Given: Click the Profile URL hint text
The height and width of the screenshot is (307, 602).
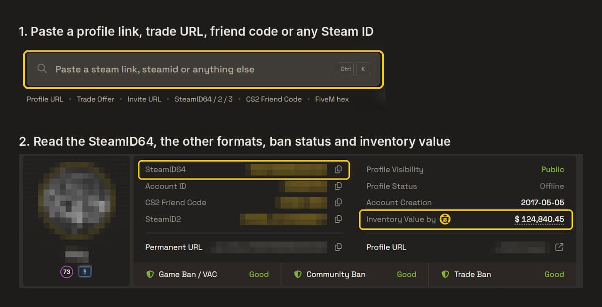Looking at the screenshot, I should point(45,99).
